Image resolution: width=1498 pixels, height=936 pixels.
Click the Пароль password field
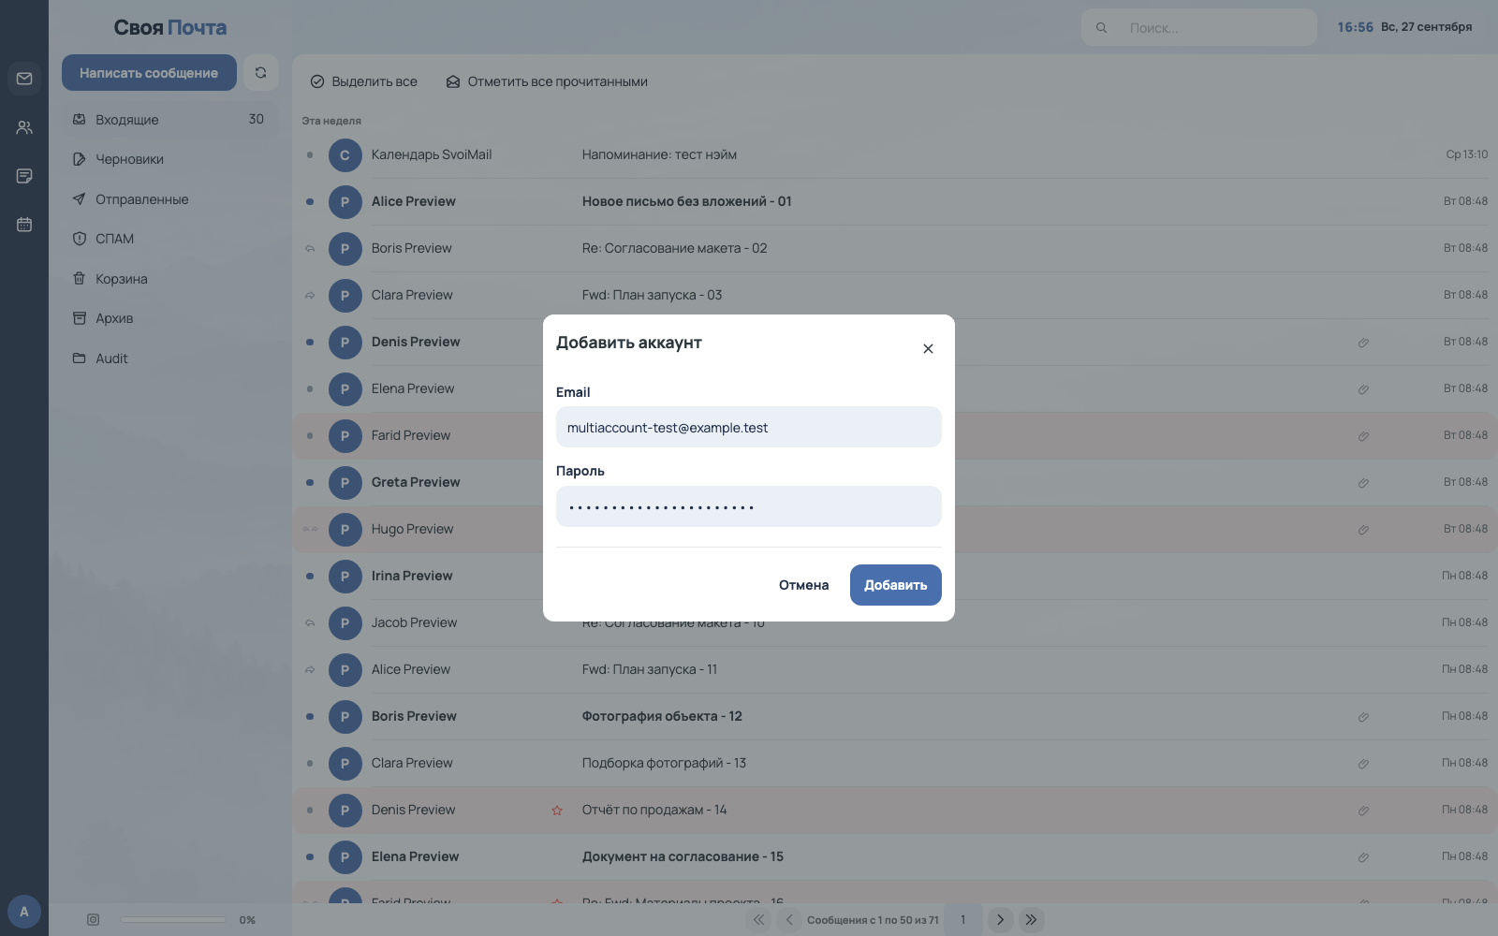click(x=749, y=506)
